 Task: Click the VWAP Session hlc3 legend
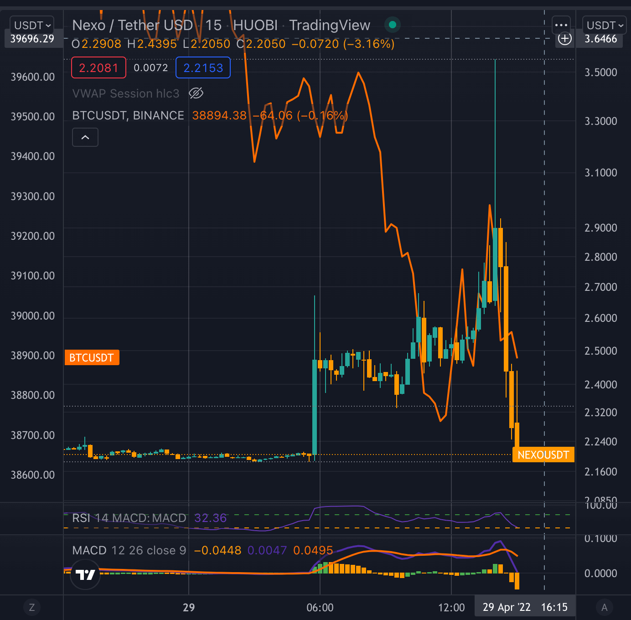(126, 93)
